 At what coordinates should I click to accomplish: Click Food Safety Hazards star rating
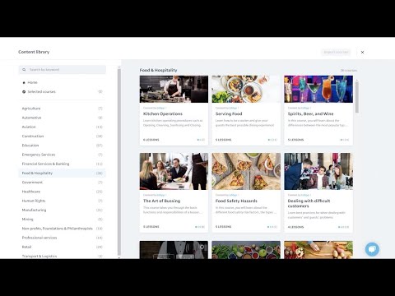272,227
